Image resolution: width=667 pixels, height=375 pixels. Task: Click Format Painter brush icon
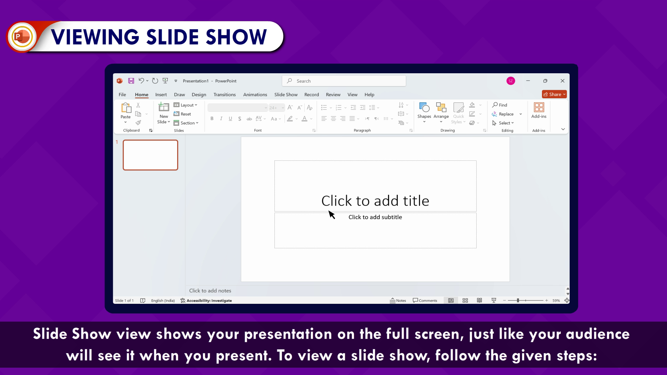[x=138, y=123]
